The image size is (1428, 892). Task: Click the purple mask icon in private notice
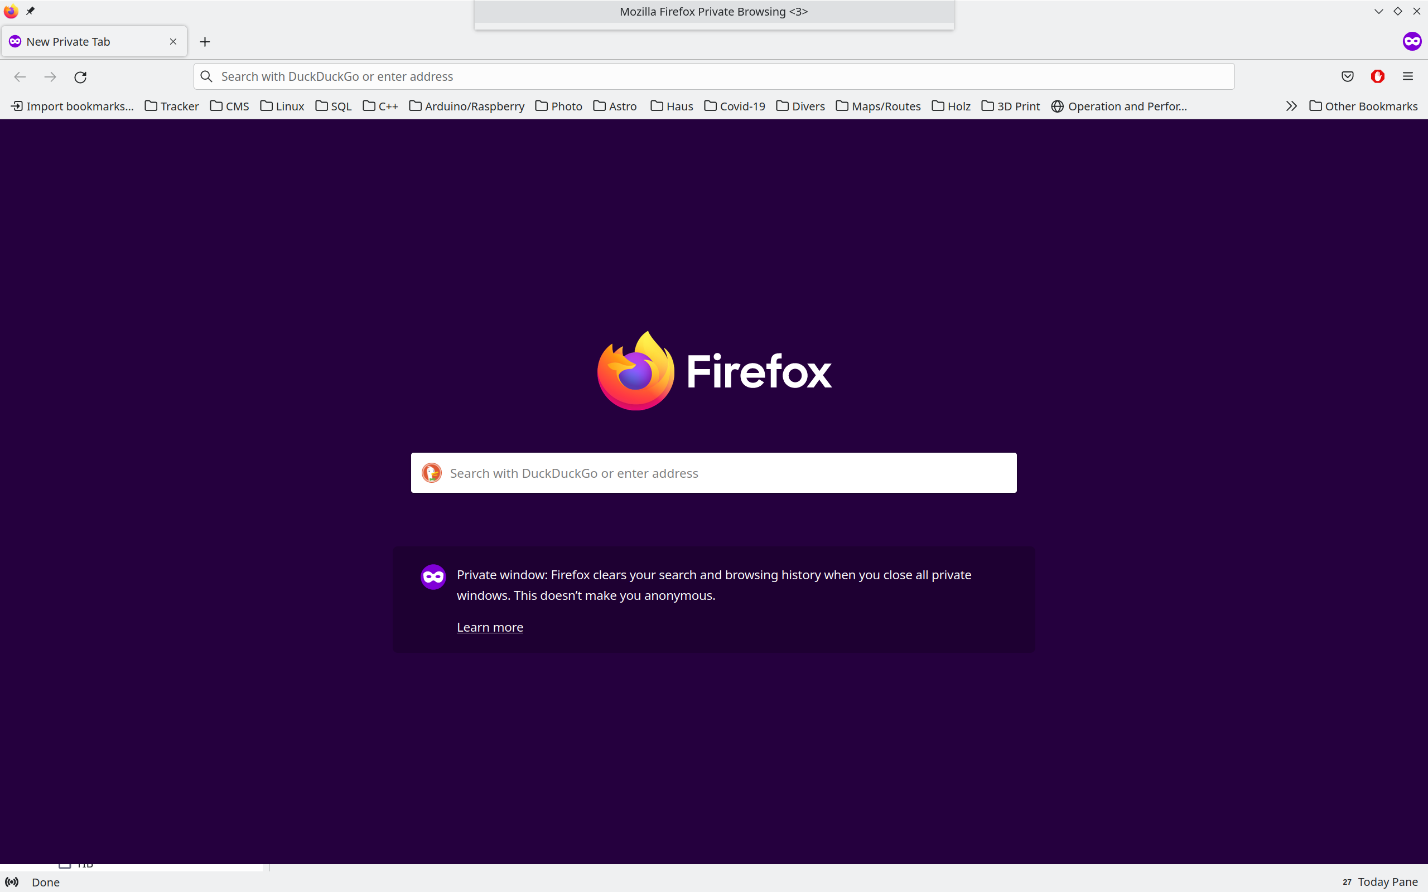[433, 576]
